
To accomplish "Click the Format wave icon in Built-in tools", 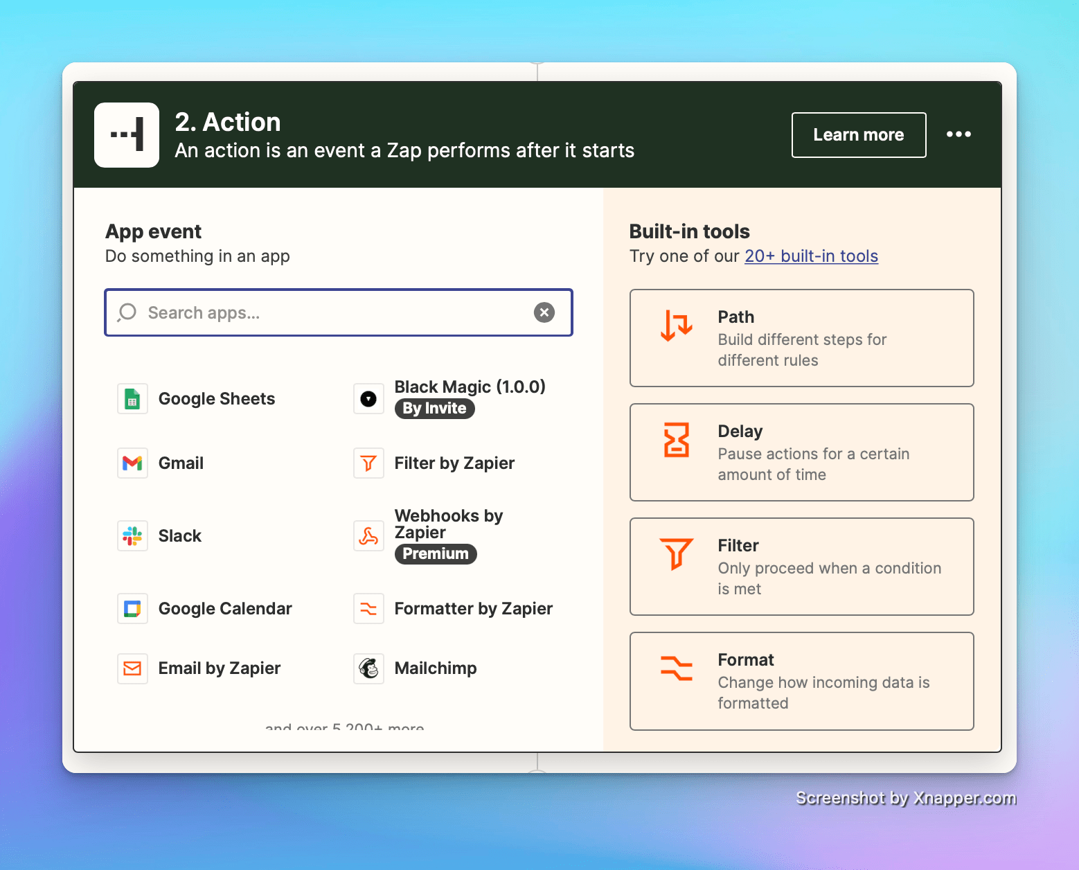I will pyautogui.click(x=677, y=668).
